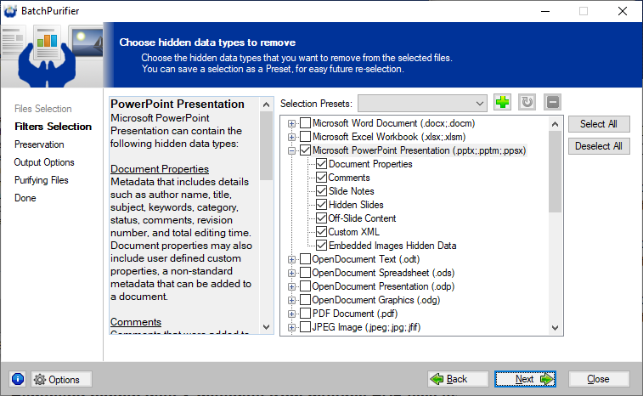This screenshot has height=396, width=643.
Task: Click description panel scroll down arrow
Action: coord(266,327)
